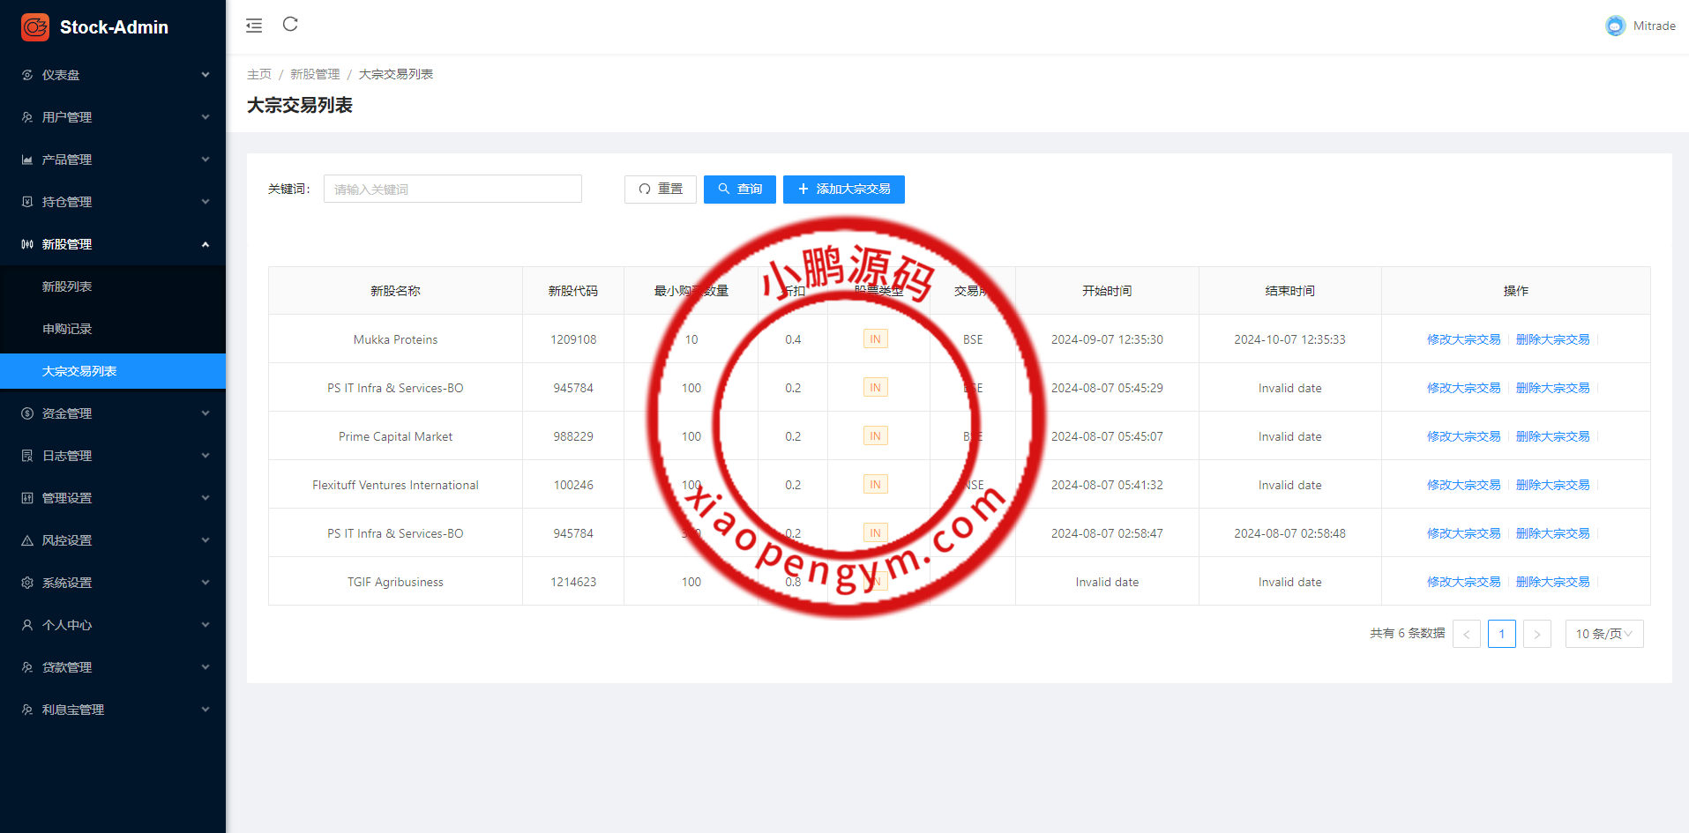Click the 产品管理 chart icon
The image size is (1689, 833).
[27, 160]
